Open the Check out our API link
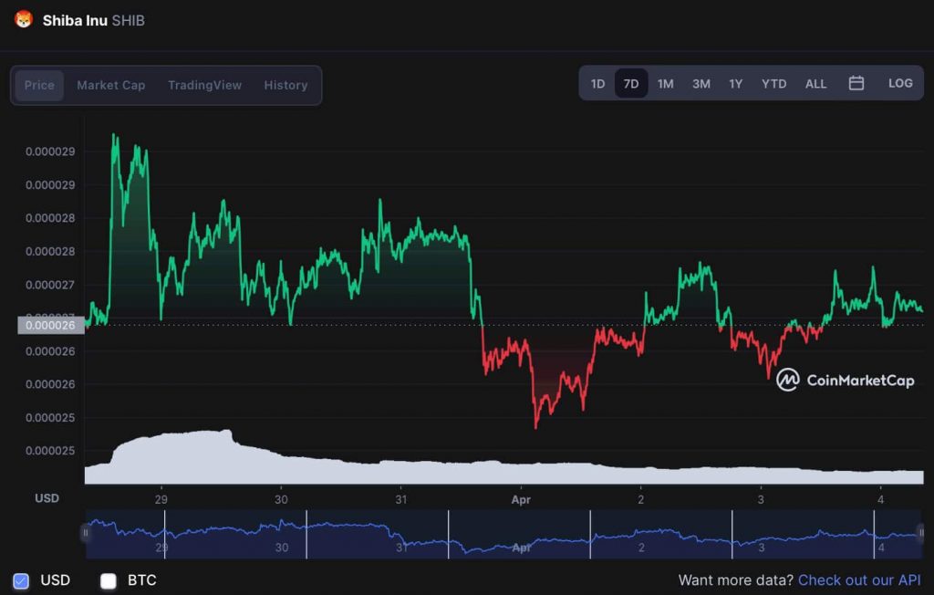 pyautogui.click(x=858, y=580)
